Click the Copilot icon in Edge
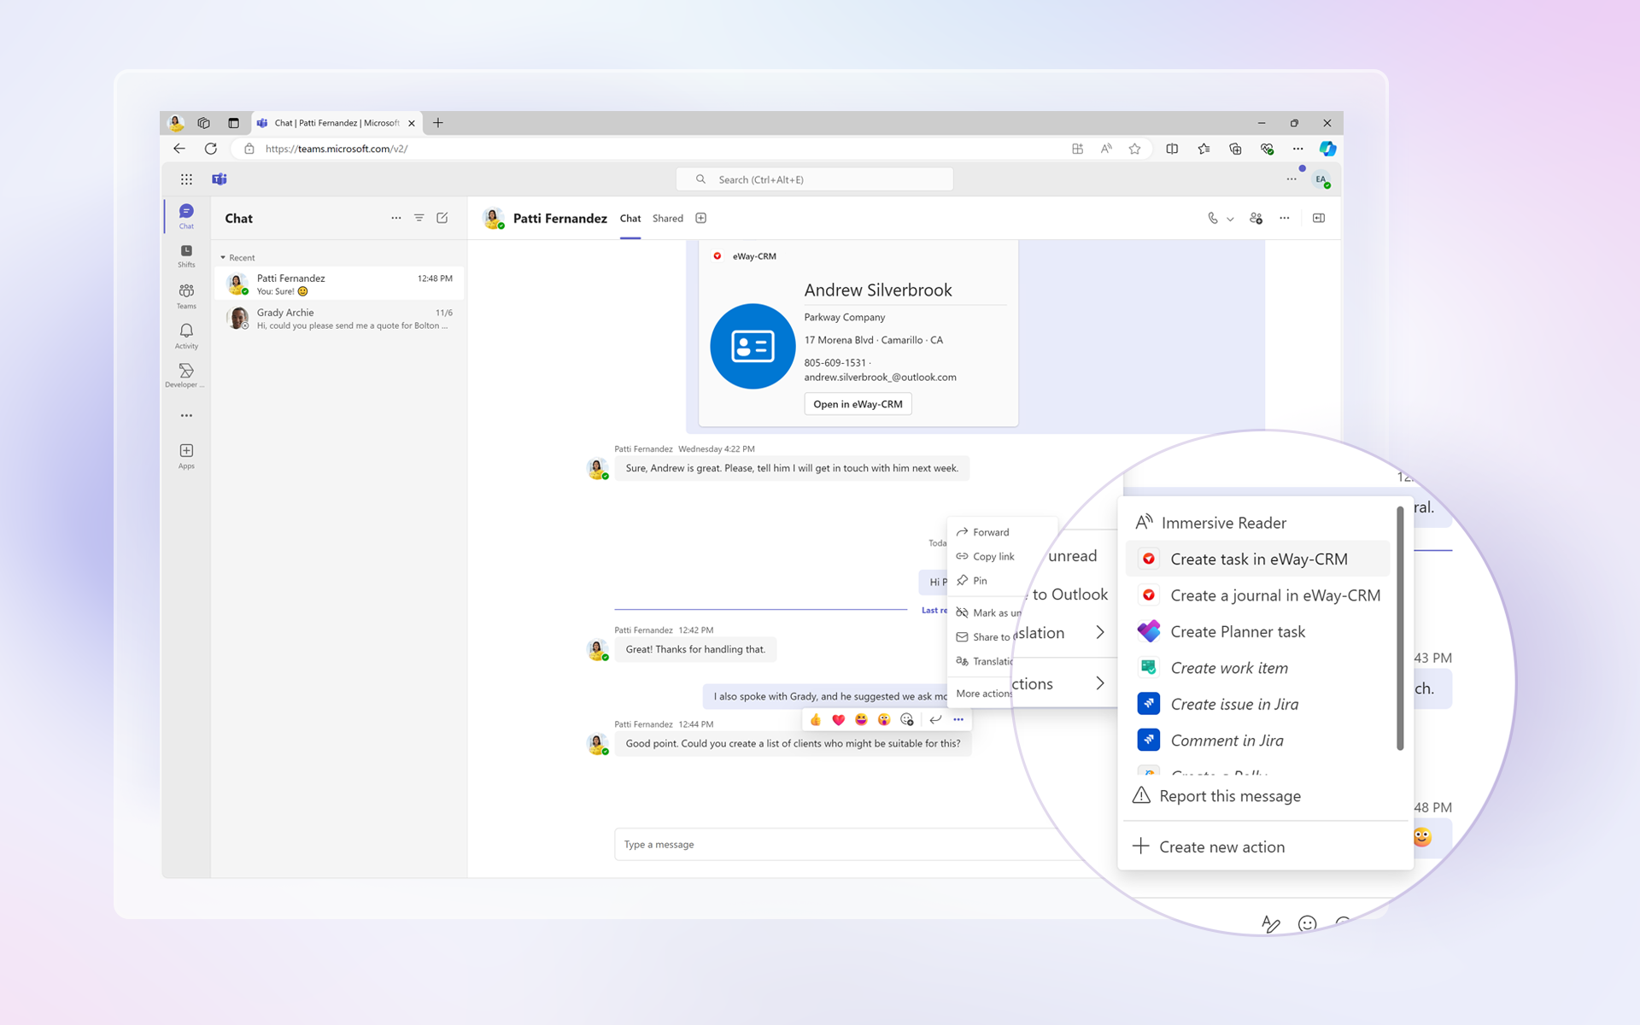Viewport: 1640px width, 1025px height. coord(1327,149)
